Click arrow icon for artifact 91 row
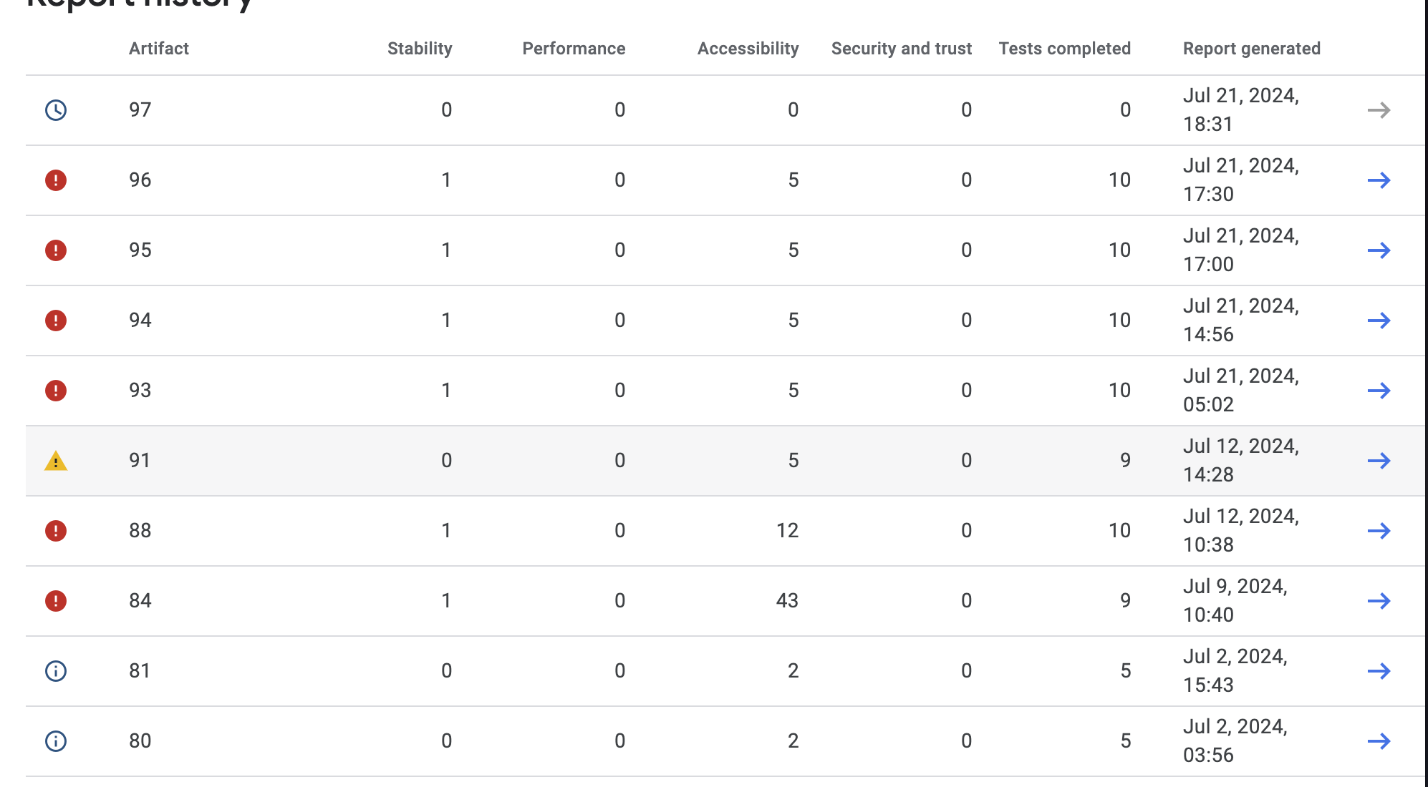This screenshot has height=787, width=1428. 1379,461
